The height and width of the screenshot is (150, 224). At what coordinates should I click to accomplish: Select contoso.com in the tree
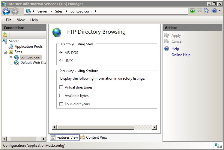[31, 57]
